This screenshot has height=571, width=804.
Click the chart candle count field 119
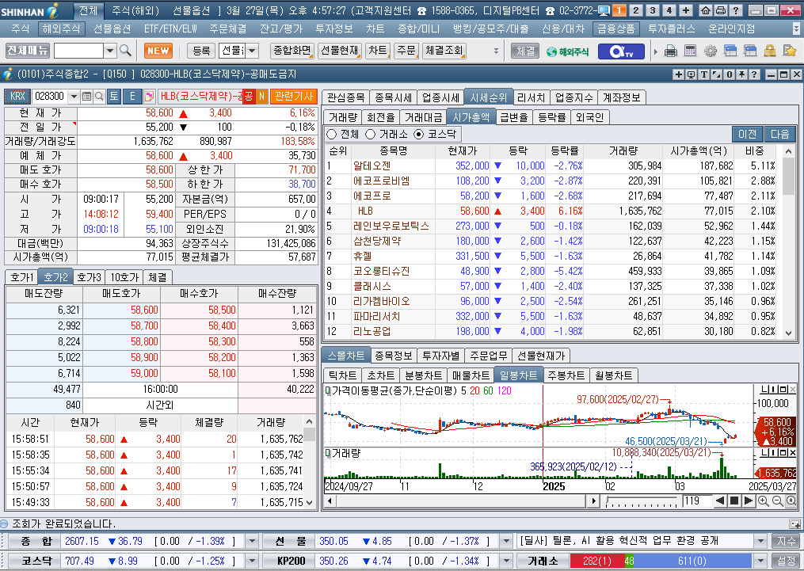pos(696,501)
